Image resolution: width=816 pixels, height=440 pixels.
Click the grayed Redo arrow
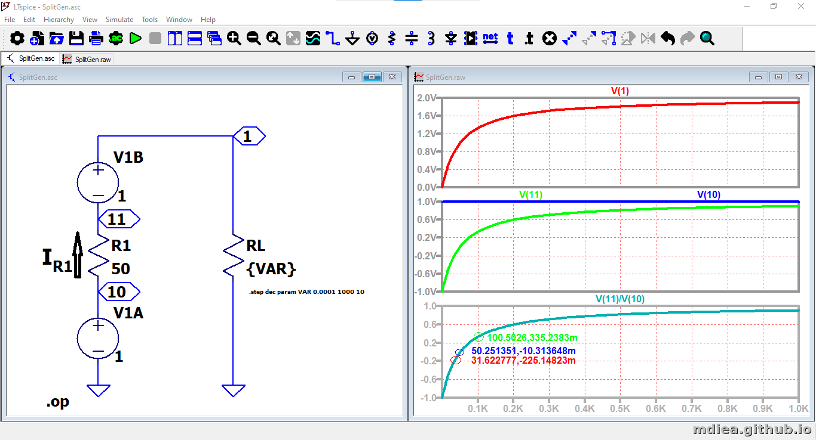coord(688,39)
